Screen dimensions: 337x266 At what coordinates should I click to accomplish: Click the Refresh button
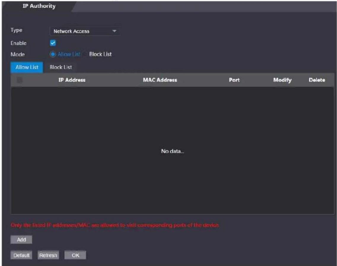point(48,255)
